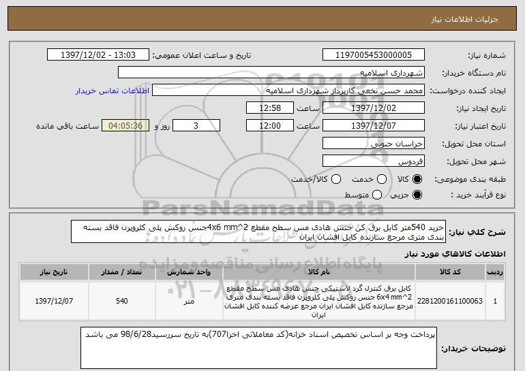Click the creation date field 1397/12/02

point(374,108)
